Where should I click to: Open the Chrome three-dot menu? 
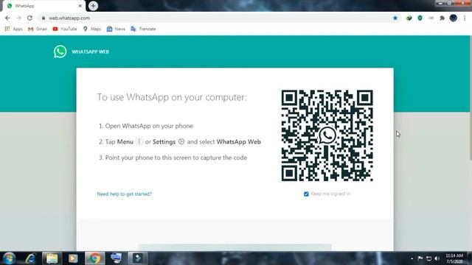point(465,18)
